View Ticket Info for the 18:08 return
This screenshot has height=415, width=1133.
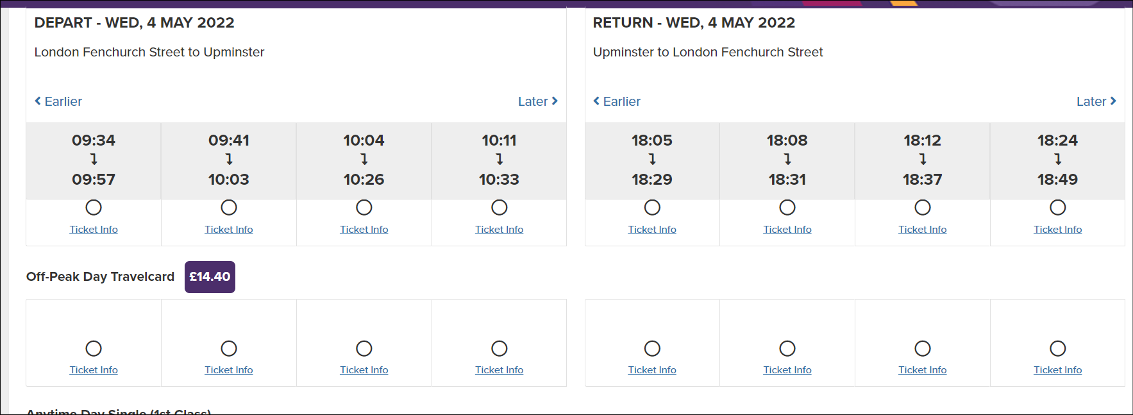click(787, 229)
